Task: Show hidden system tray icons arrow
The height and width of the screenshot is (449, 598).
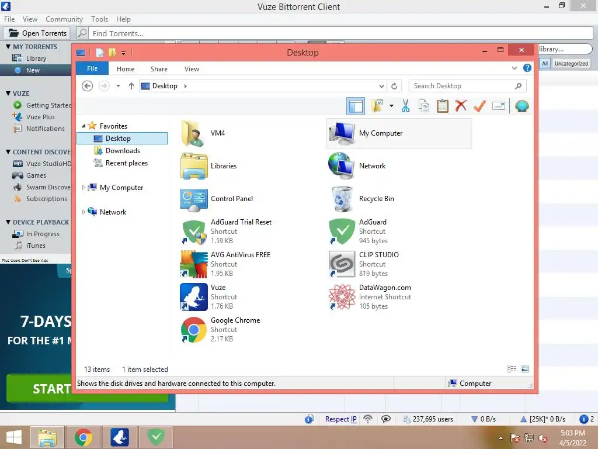Action: [500, 438]
